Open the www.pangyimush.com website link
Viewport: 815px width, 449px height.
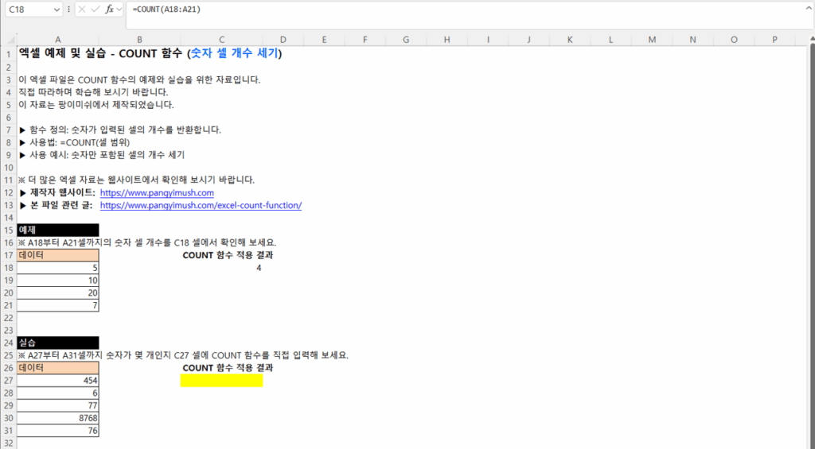pos(157,192)
